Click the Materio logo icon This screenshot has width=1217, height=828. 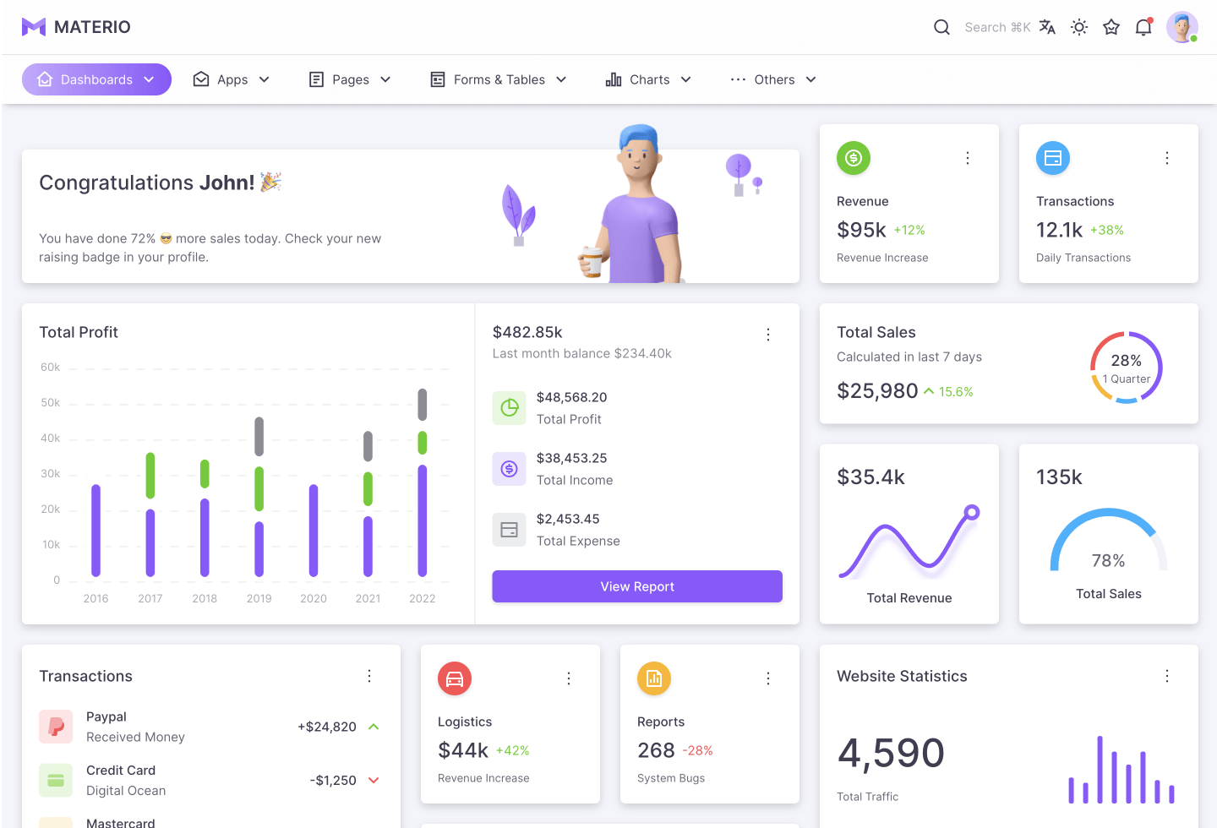(x=34, y=27)
